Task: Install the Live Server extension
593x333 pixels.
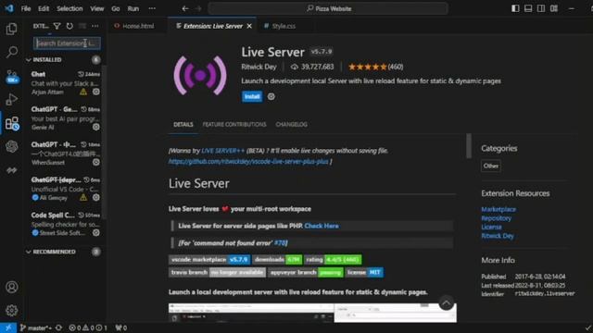Action: (252, 96)
